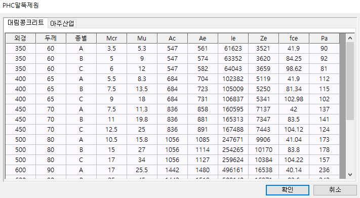The image size is (360, 198).
Task: Click the cell showing 64043
Action: (233, 69)
